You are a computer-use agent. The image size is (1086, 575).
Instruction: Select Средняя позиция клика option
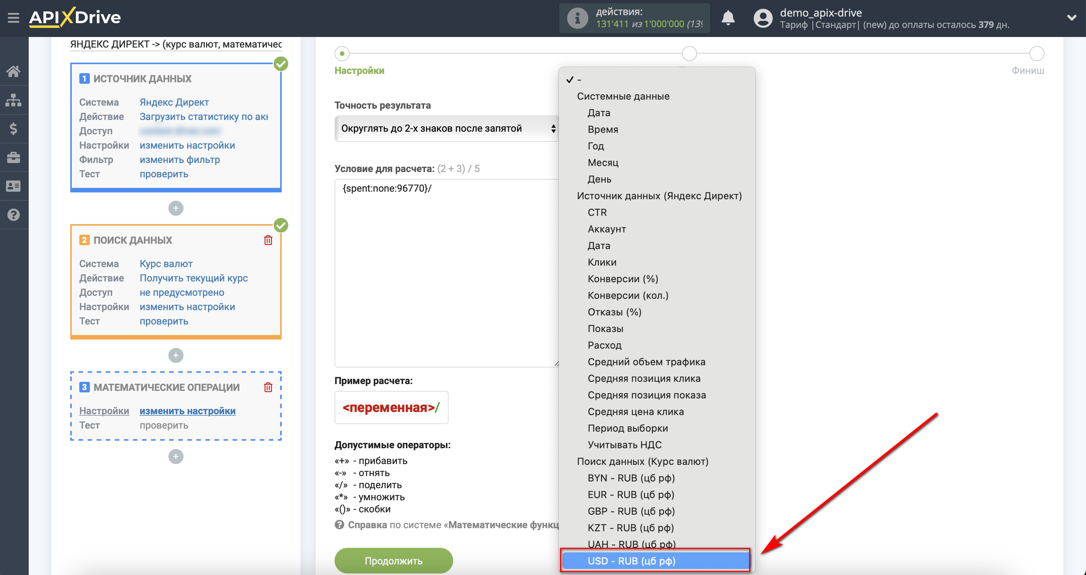(657, 378)
